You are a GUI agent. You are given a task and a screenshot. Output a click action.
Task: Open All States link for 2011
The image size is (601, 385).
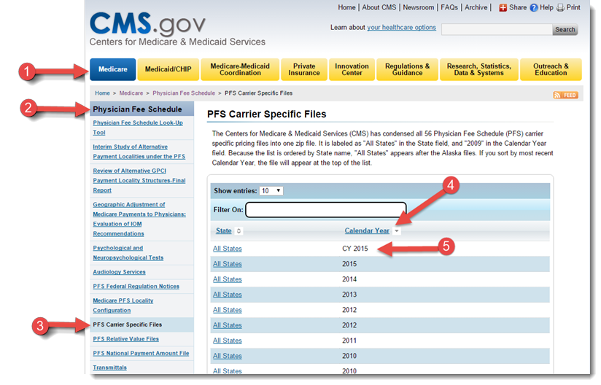click(228, 341)
